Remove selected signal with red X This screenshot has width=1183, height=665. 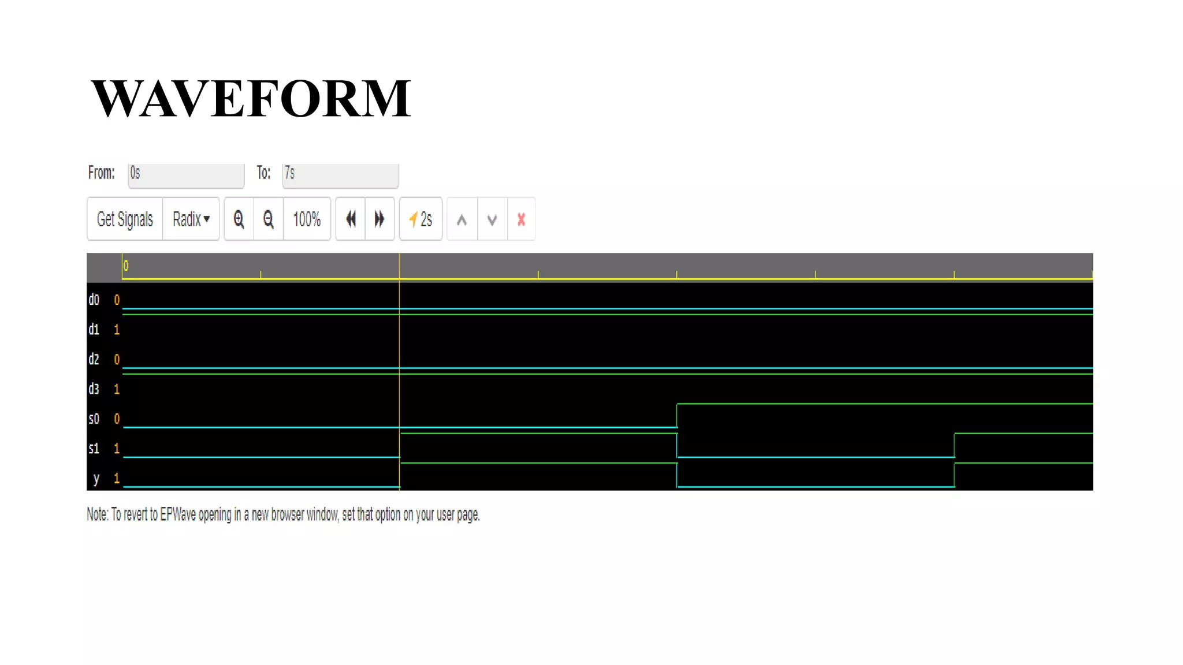(522, 219)
